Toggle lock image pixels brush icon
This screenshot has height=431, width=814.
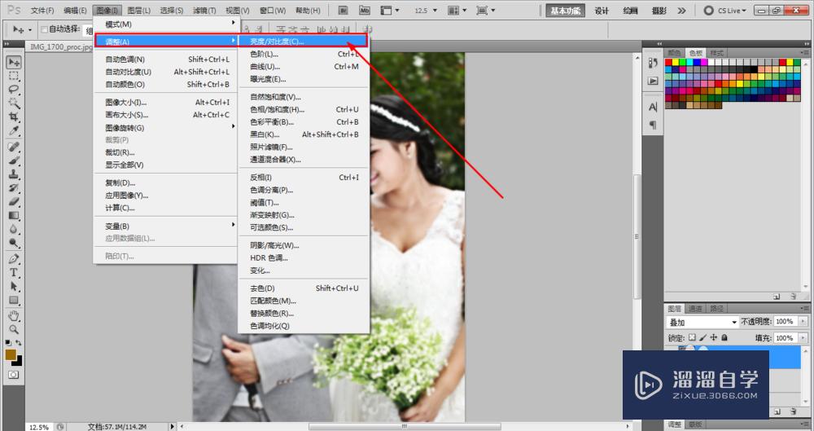(x=703, y=337)
